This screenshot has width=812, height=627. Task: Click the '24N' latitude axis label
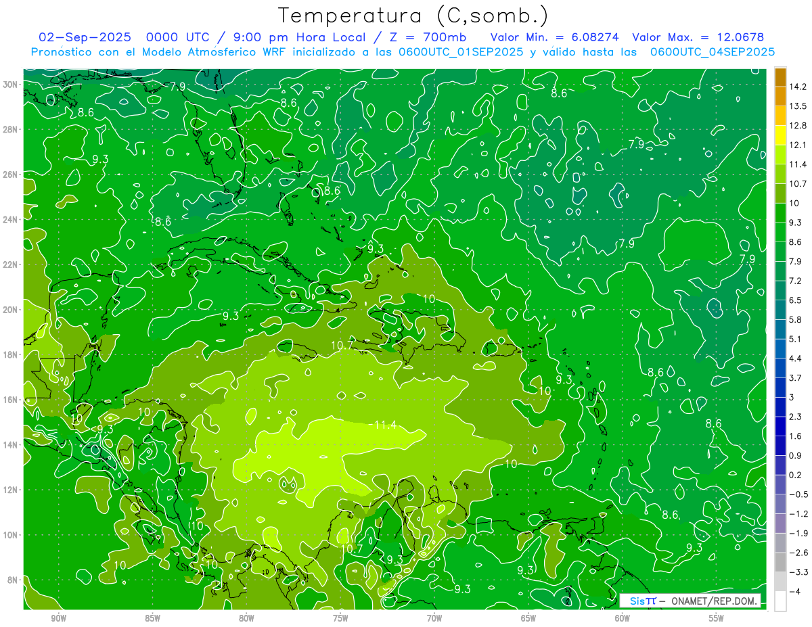(x=12, y=220)
